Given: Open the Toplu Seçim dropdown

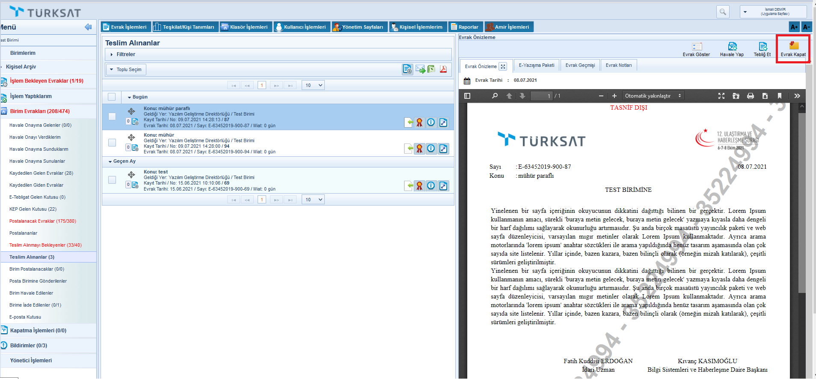Looking at the screenshot, I should tap(126, 69).
